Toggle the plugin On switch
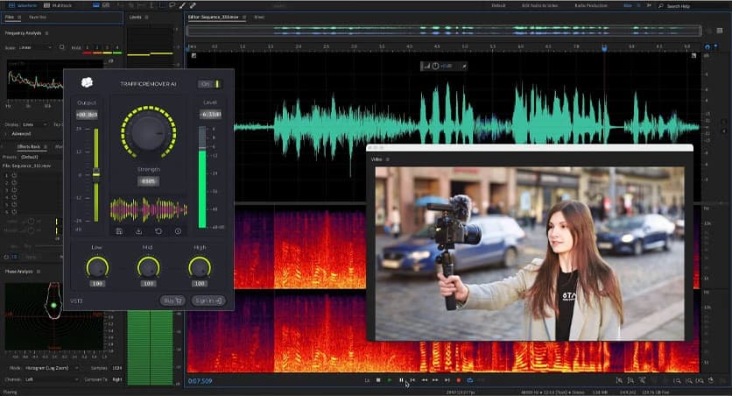The image size is (732, 396). pyautogui.click(x=210, y=84)
